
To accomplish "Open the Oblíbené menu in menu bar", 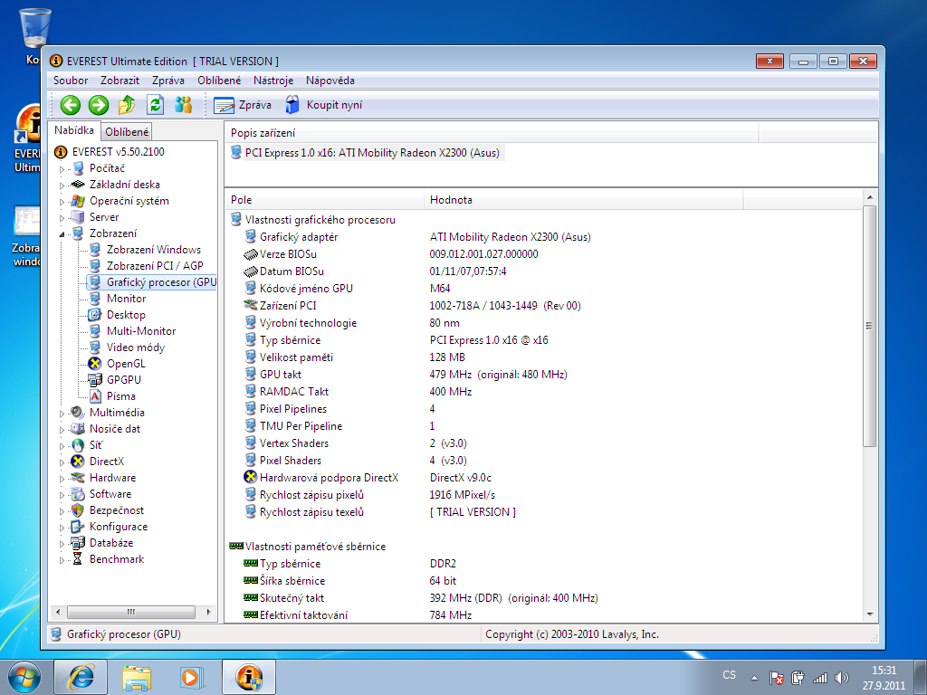I will [219, 81].
